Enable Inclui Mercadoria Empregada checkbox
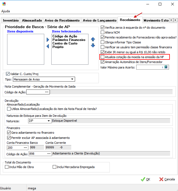The width and height of the screenshot is (178, 191). point(54,167)
